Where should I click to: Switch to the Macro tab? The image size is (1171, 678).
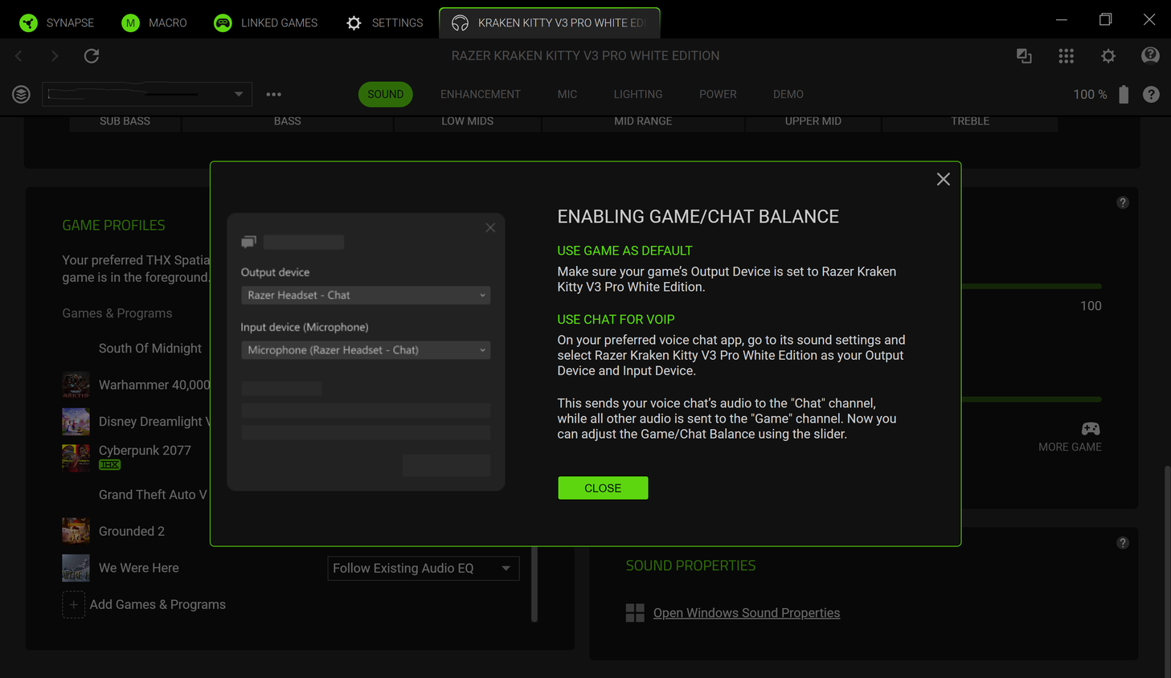point(154,22)
